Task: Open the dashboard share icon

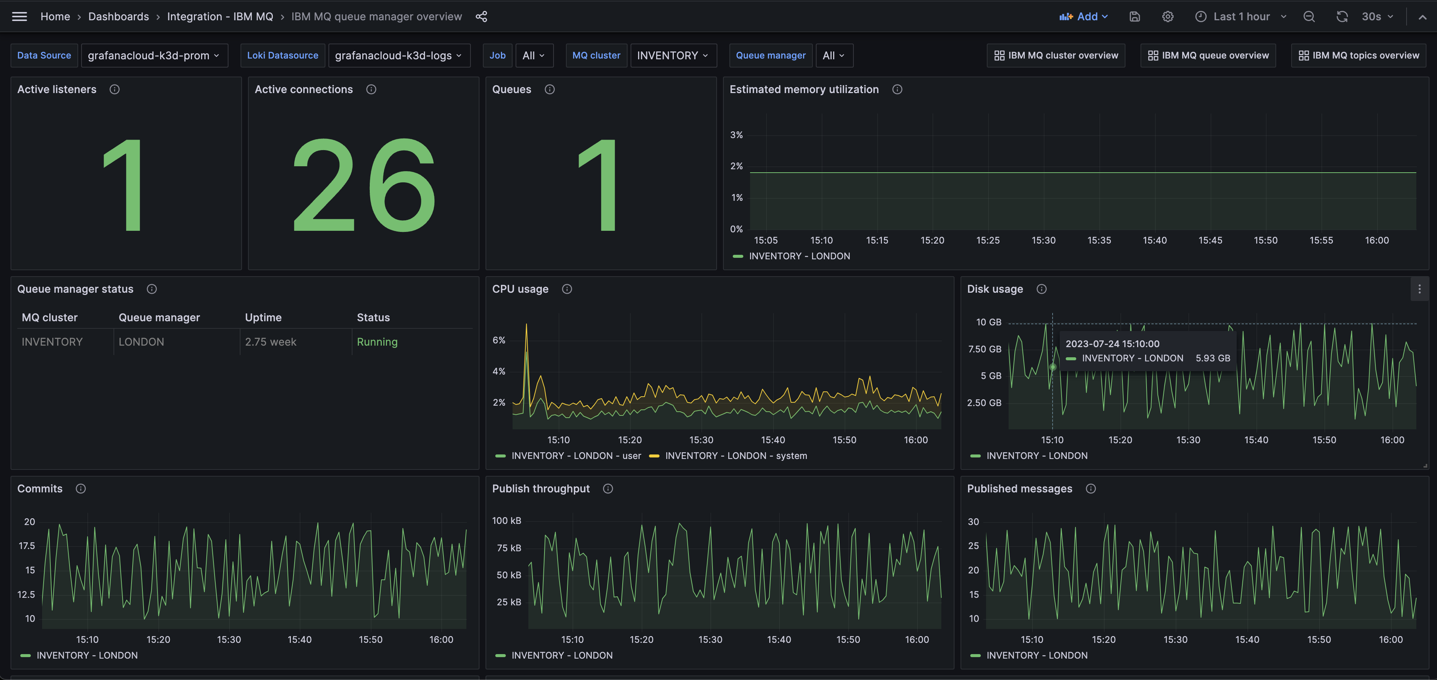Action: [x=481, y=16]
